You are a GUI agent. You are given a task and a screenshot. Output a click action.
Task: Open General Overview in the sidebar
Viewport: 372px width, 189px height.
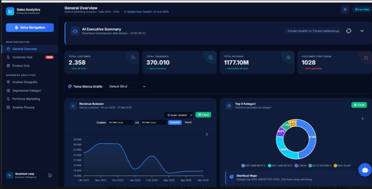tap(30, 49)
